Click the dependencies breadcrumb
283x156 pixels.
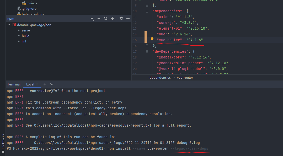(x=160, y=78)
